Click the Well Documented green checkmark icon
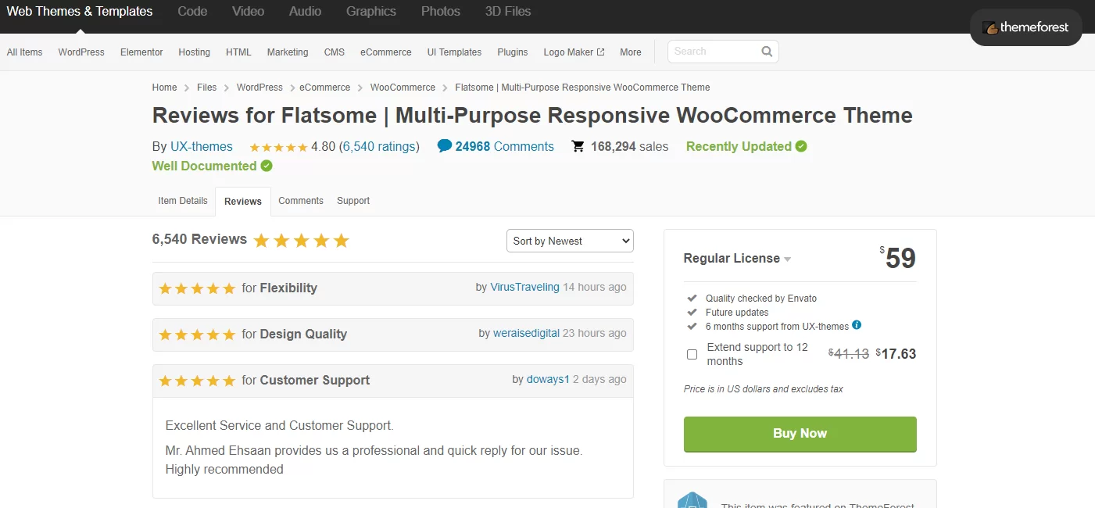Image resolution: width=1095 pixels, height=508 pixels. click(267, 166)
